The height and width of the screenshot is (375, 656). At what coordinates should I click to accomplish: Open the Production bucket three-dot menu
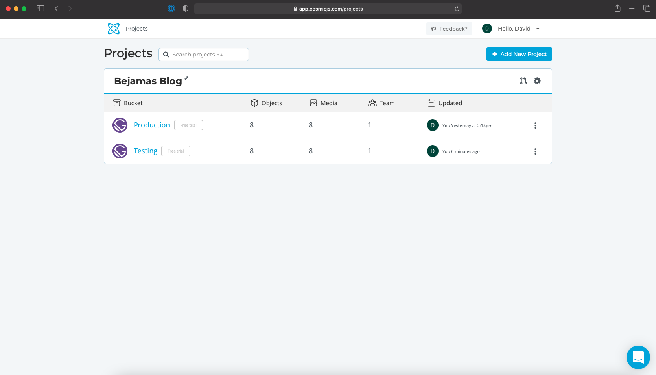535,126
